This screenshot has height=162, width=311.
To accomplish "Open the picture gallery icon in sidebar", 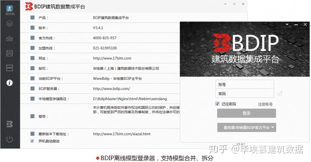I will coord(10,53).
